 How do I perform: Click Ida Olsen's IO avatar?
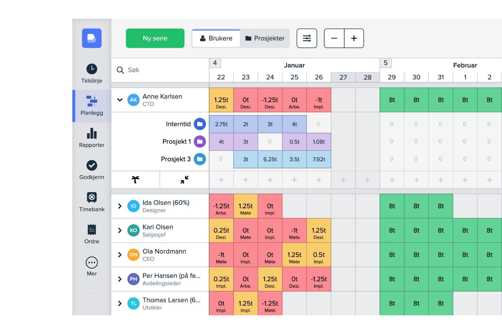click(133, 206)
